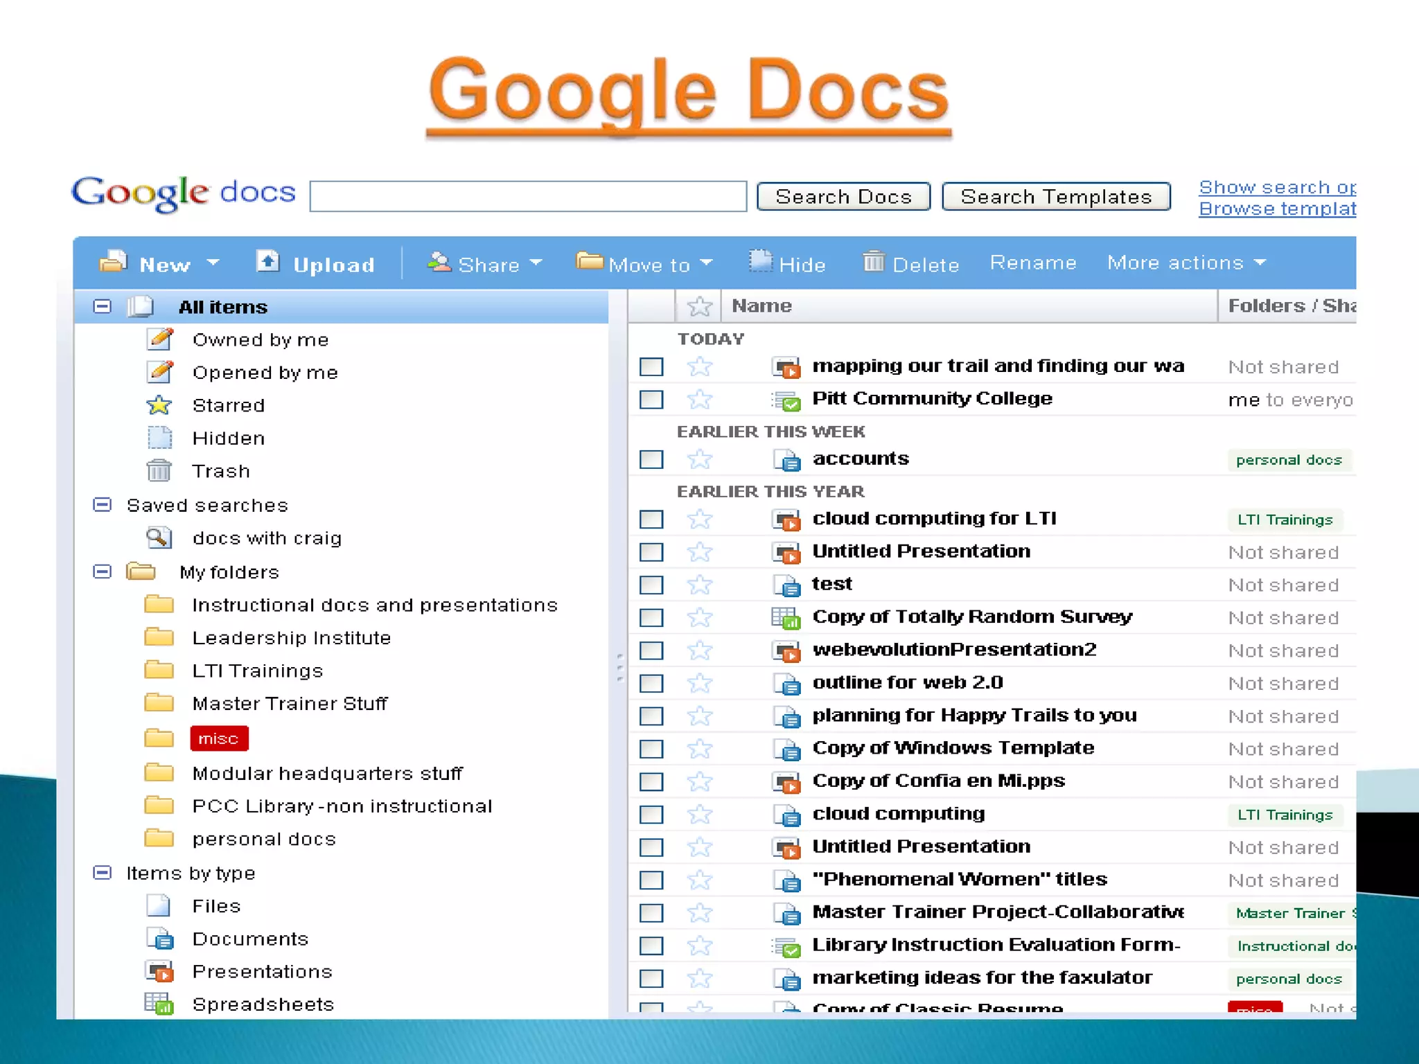The width and height of the screenshot is (1419, 1064).
Task: Tick the cloud computing for LTI checkbox
Action: pos(651,520)
